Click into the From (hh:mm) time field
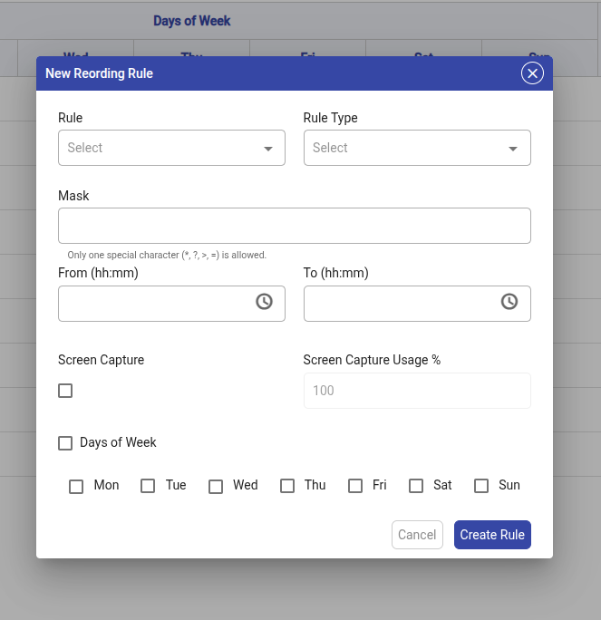Viewport: 601px width, 620px height. click(154, 304)
